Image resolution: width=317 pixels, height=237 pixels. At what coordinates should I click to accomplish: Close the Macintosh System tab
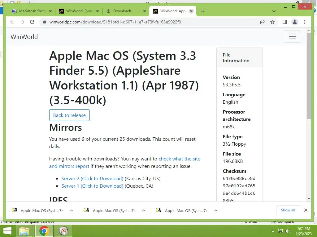50,11
